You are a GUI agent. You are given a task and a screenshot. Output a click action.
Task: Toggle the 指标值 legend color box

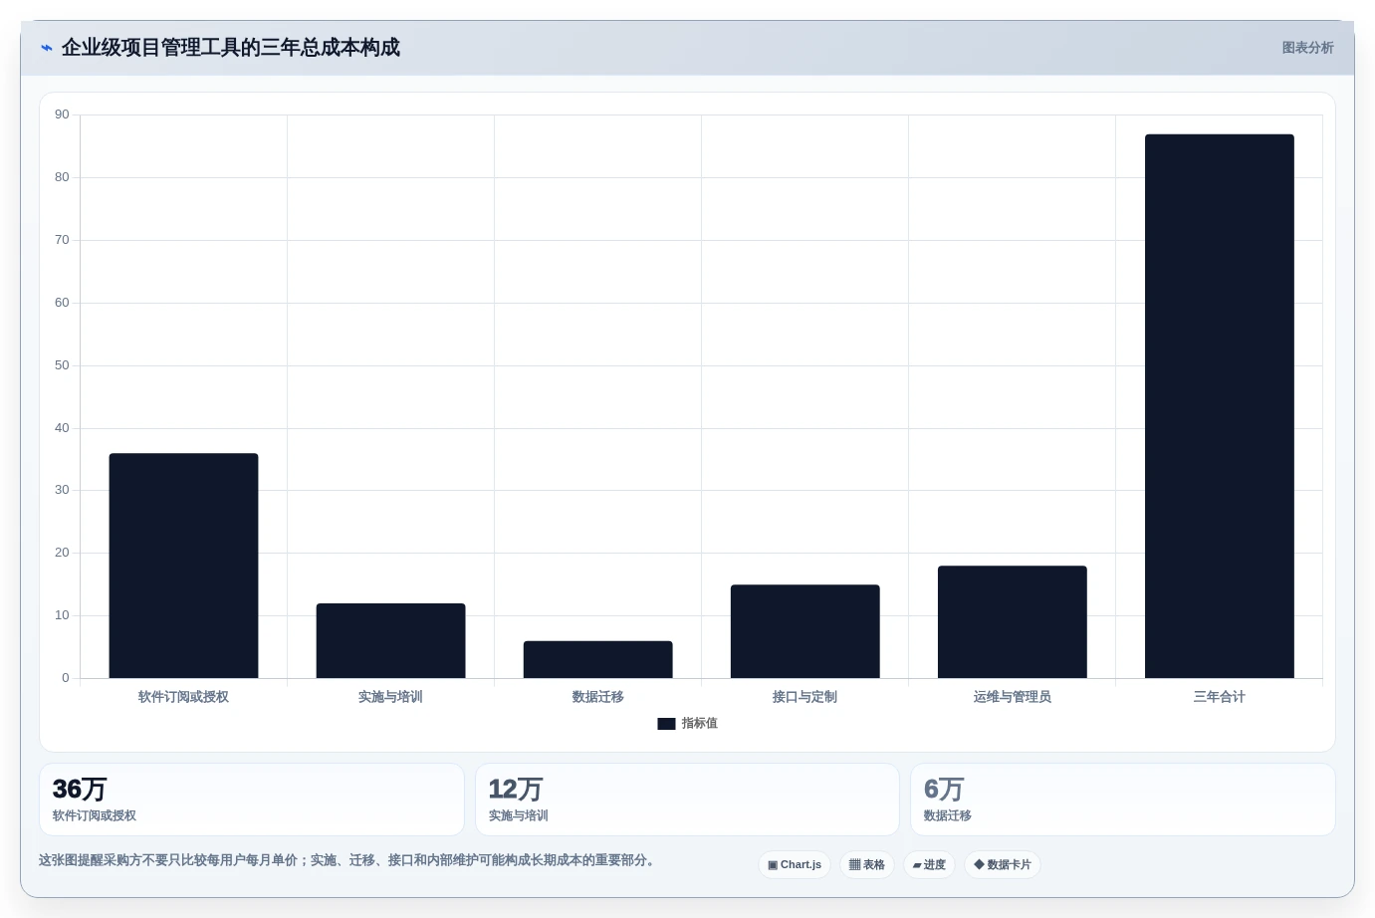point(666,724)
